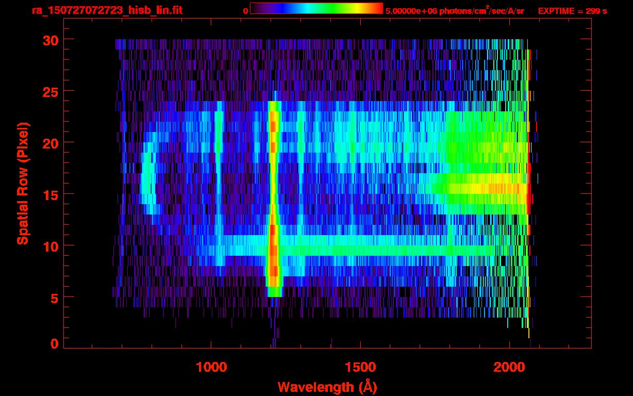633x396 pixels.
Task: Click the spatial row tick label 0
Action: pyautogui.click(x=54, y=343)
